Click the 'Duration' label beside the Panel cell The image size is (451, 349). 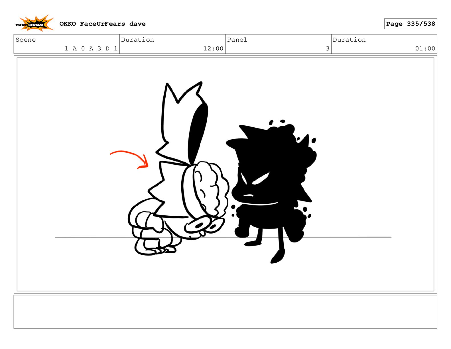point(349,40)
